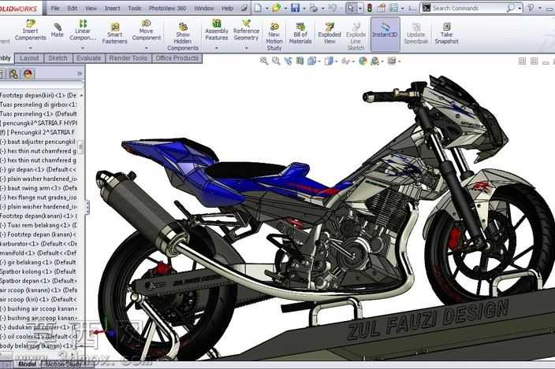The width and height of the screenshot is (555, 369).
Task: Expand the panel tabs chevron
Action: coord(80,73)
